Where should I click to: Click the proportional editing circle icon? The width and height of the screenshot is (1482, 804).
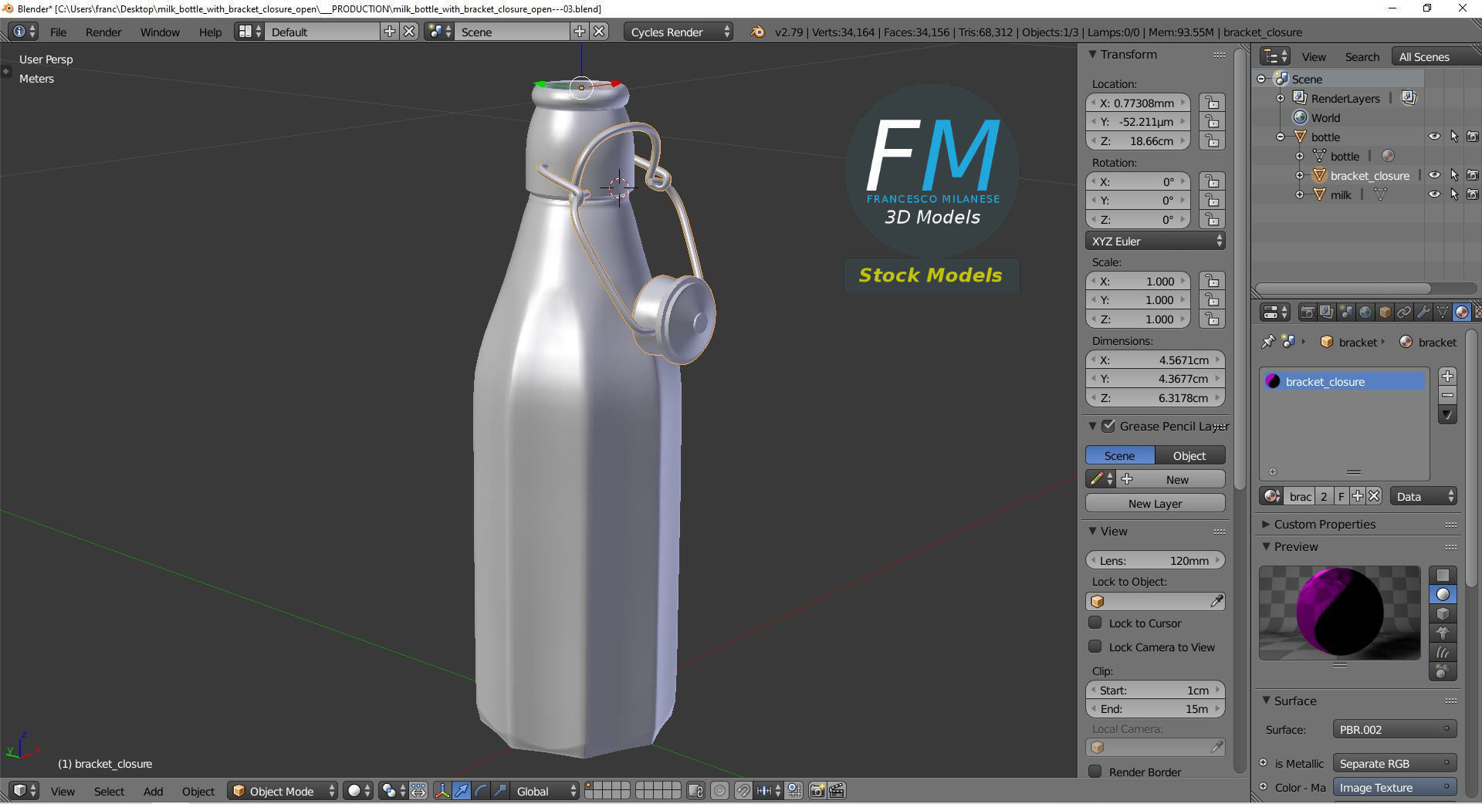click(719, 791)
